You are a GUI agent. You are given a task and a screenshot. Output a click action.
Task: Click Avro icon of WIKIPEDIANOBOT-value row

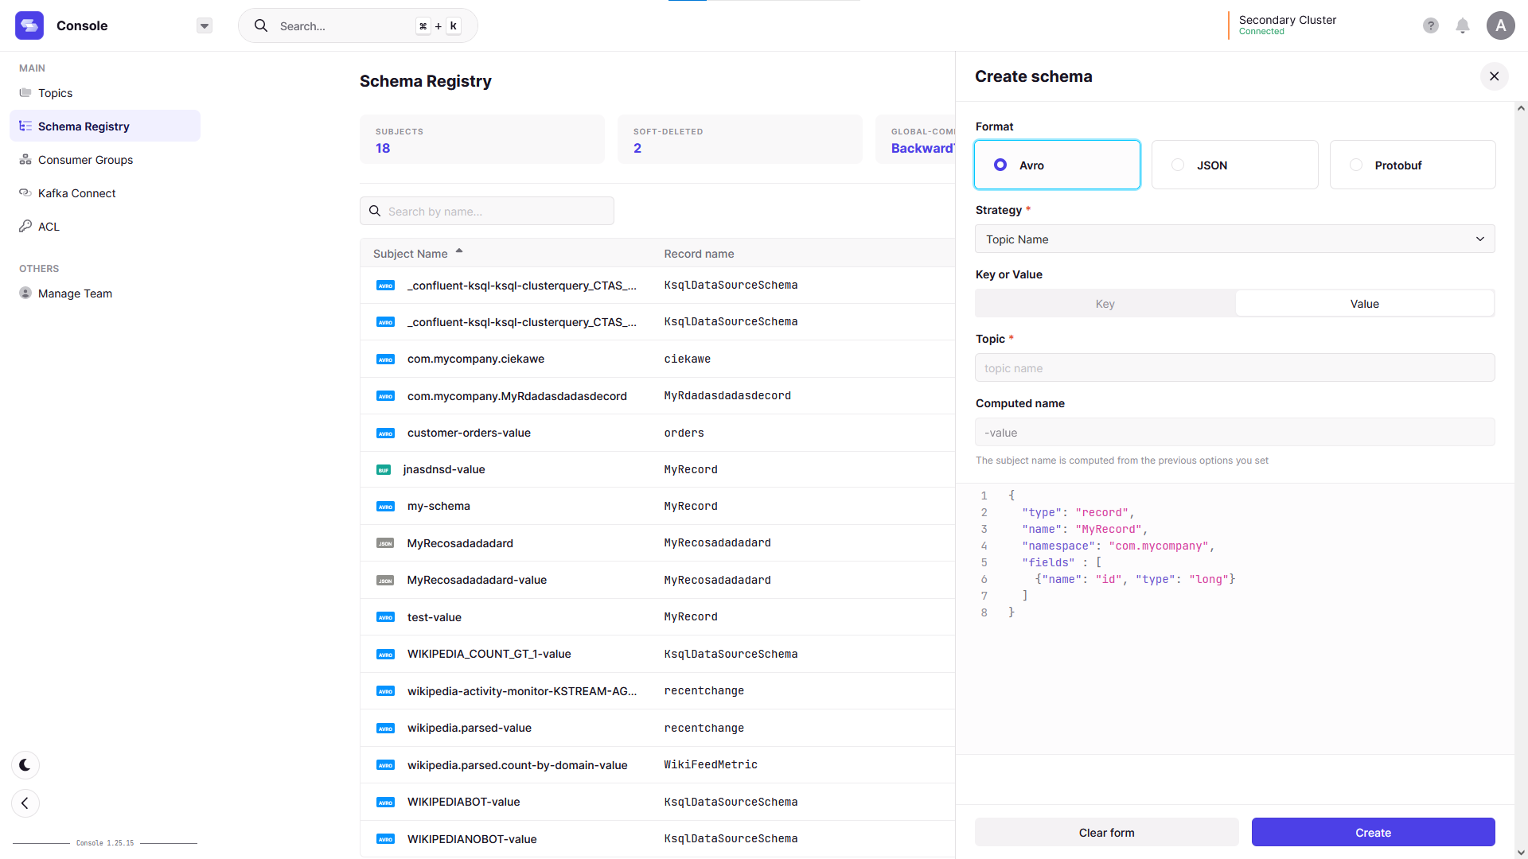(x=386, y=839)
